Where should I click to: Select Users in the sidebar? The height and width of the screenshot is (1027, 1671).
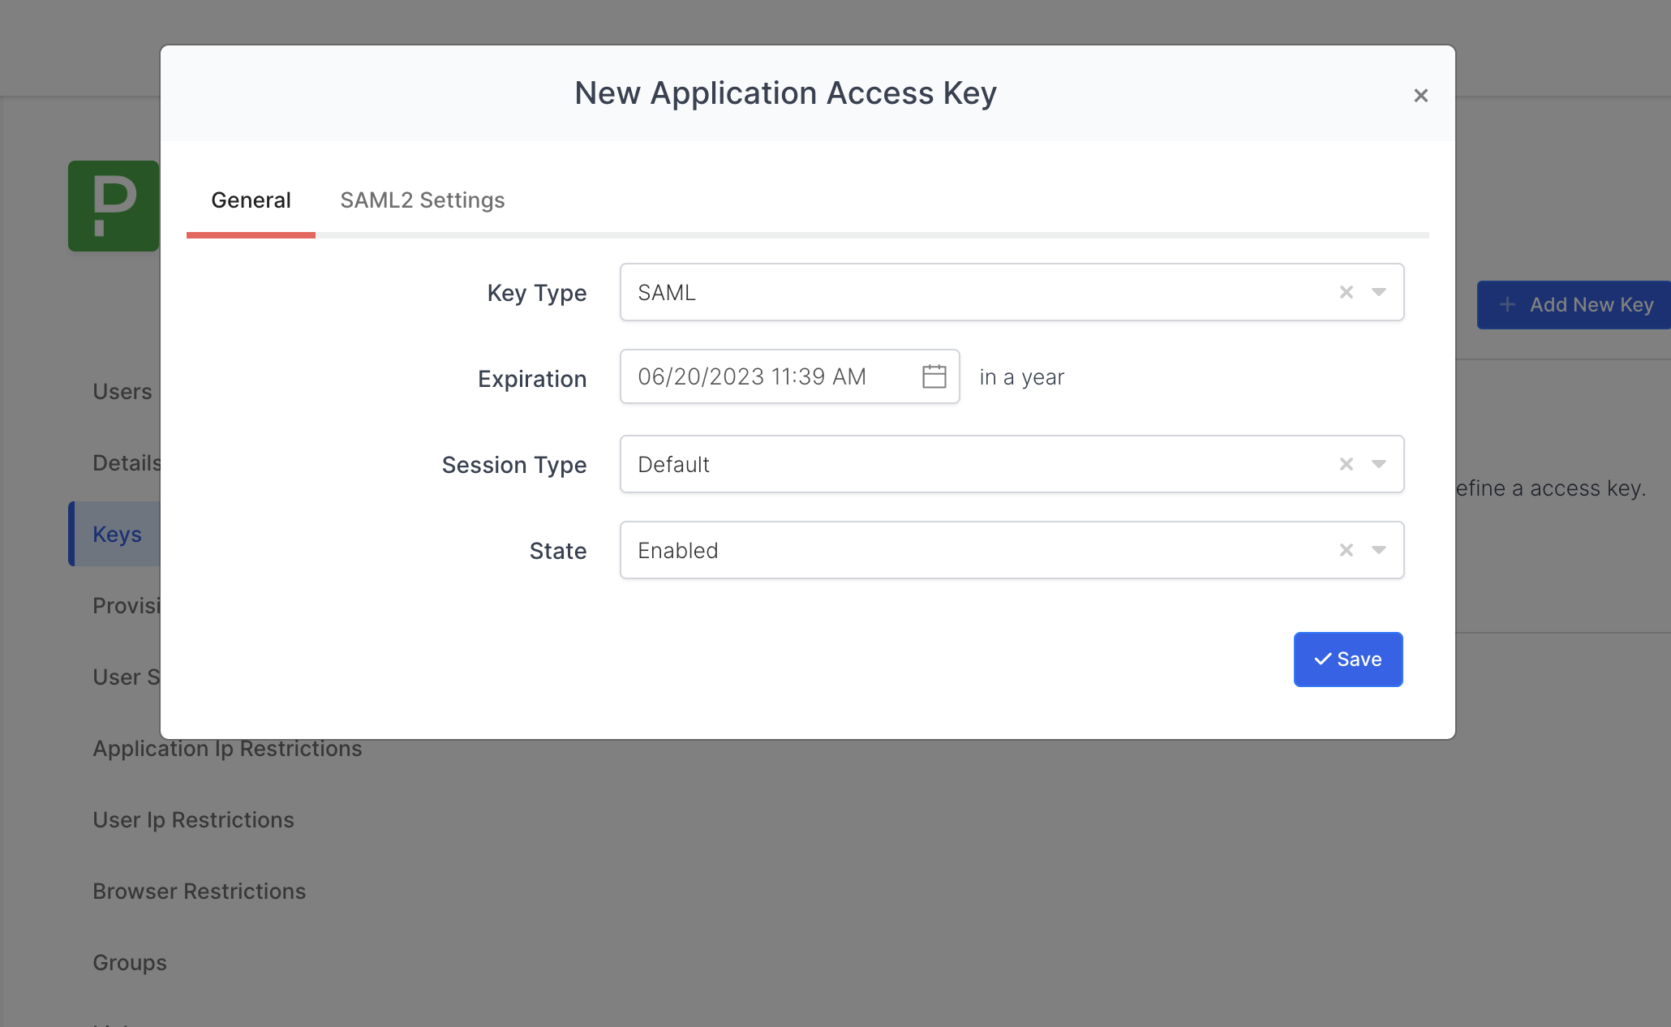coord(122,392)
